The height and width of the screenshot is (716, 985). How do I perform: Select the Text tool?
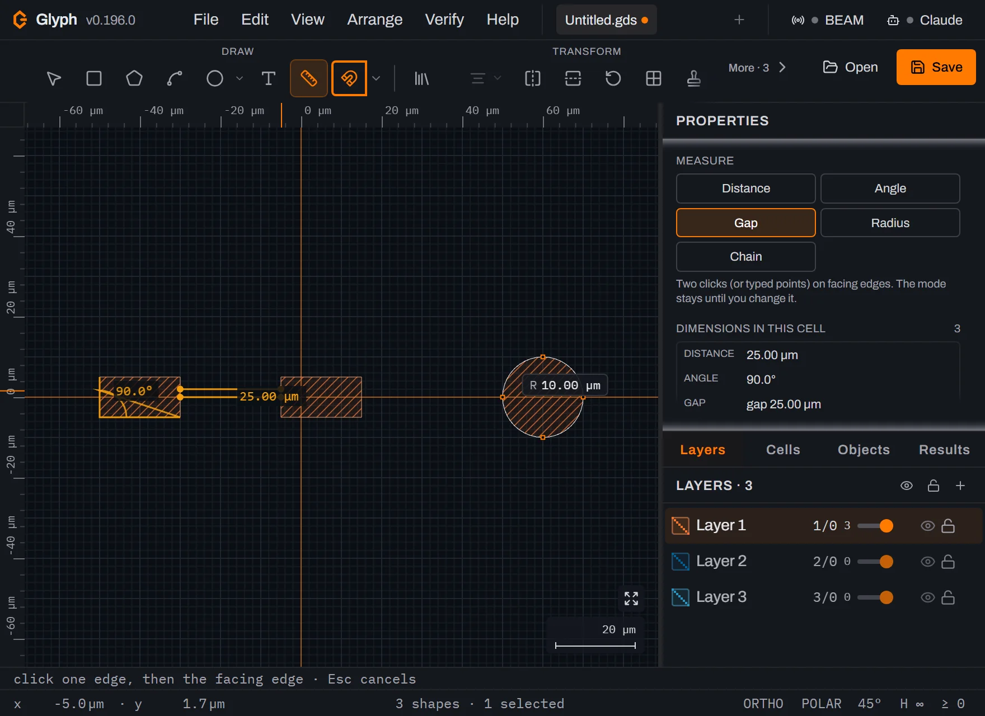(269, 78)
